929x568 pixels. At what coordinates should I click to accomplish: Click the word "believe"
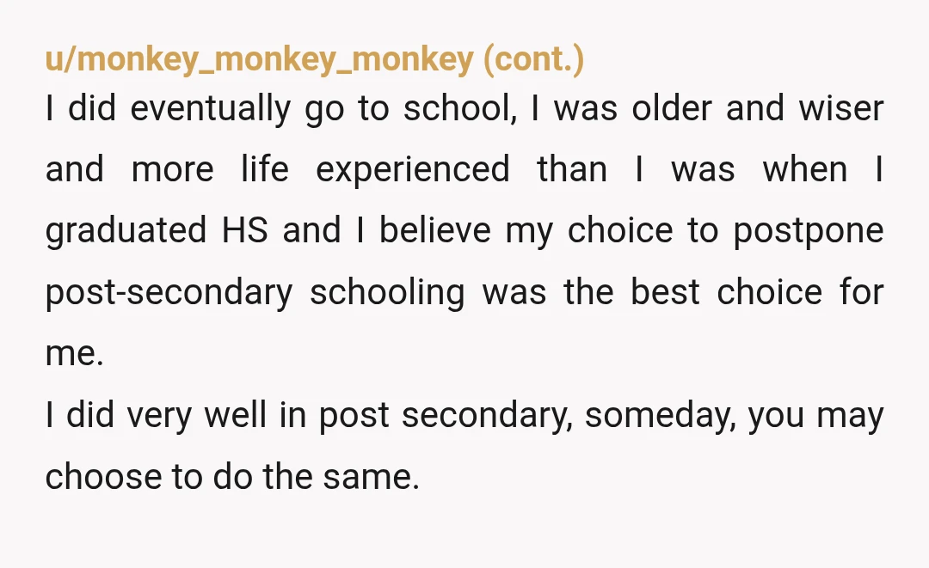pos(435,230)
